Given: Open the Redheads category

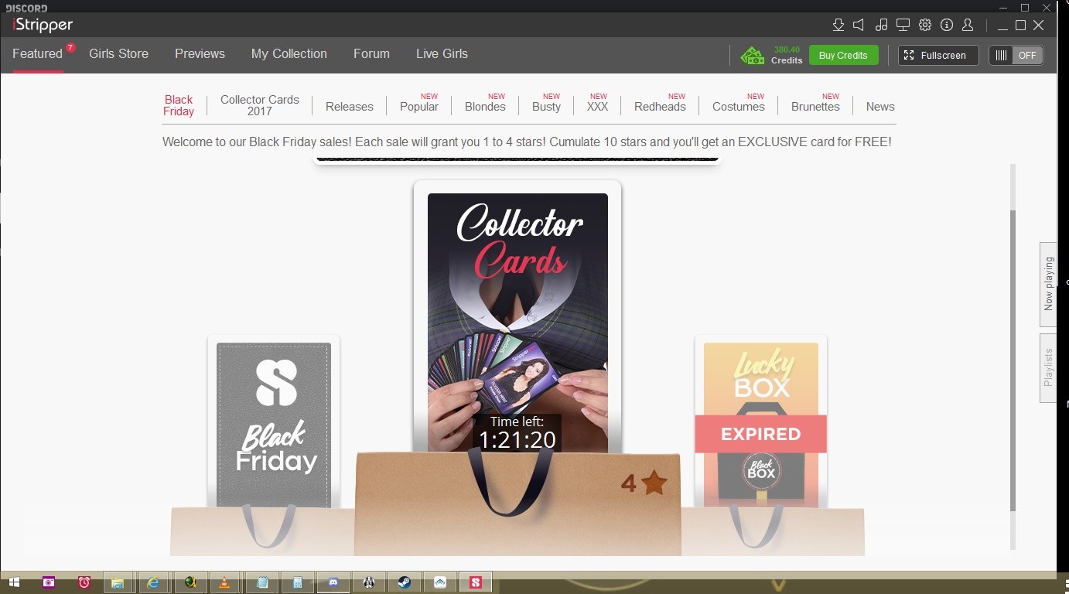Looking at the screenshot, I should click(x=660, y=107).
